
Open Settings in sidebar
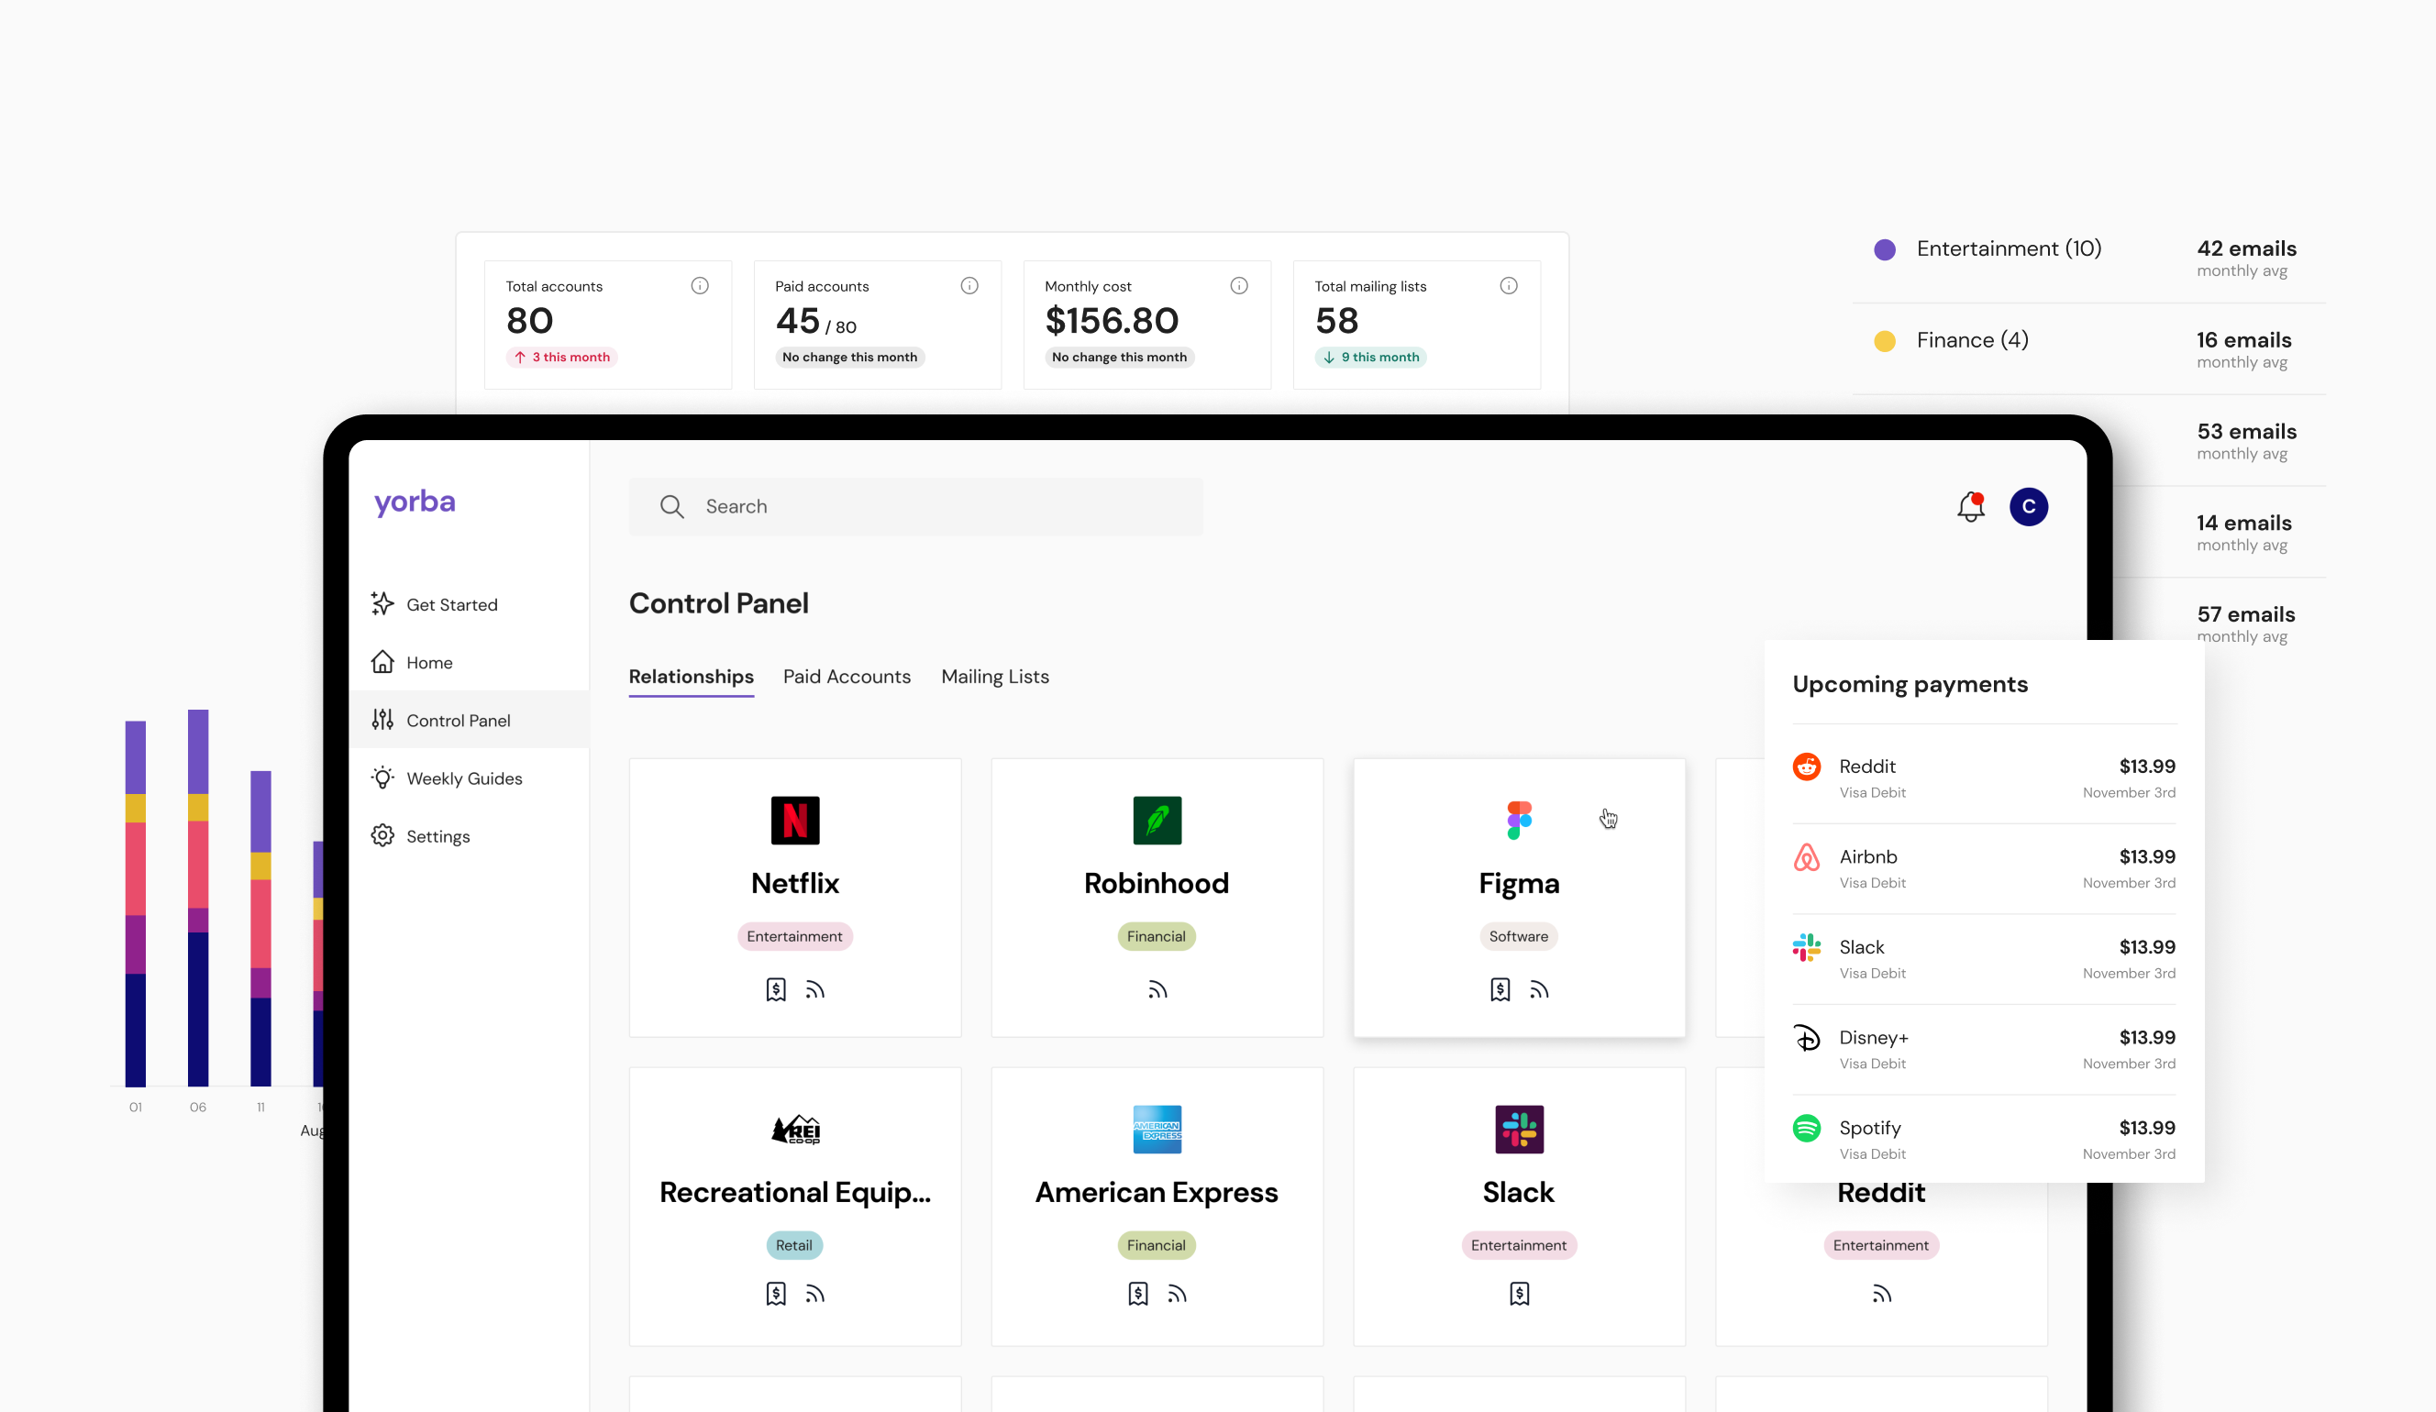pos(469,836)
